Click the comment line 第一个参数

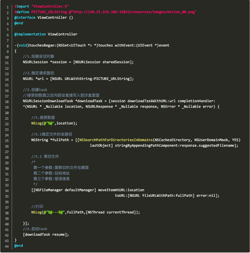pyautogui.click(x=61, y=168)
